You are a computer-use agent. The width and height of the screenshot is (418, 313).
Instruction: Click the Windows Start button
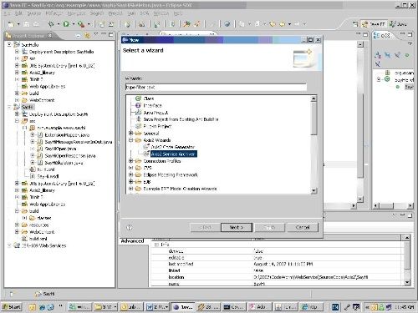point(12,307)
